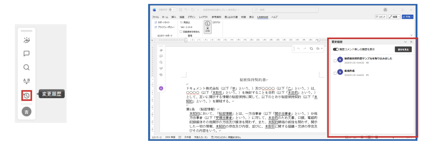Screen dimensions: 428x143
Task: Open the comment bubble icon in the enlarged sidebar
Action: (27, 54)
